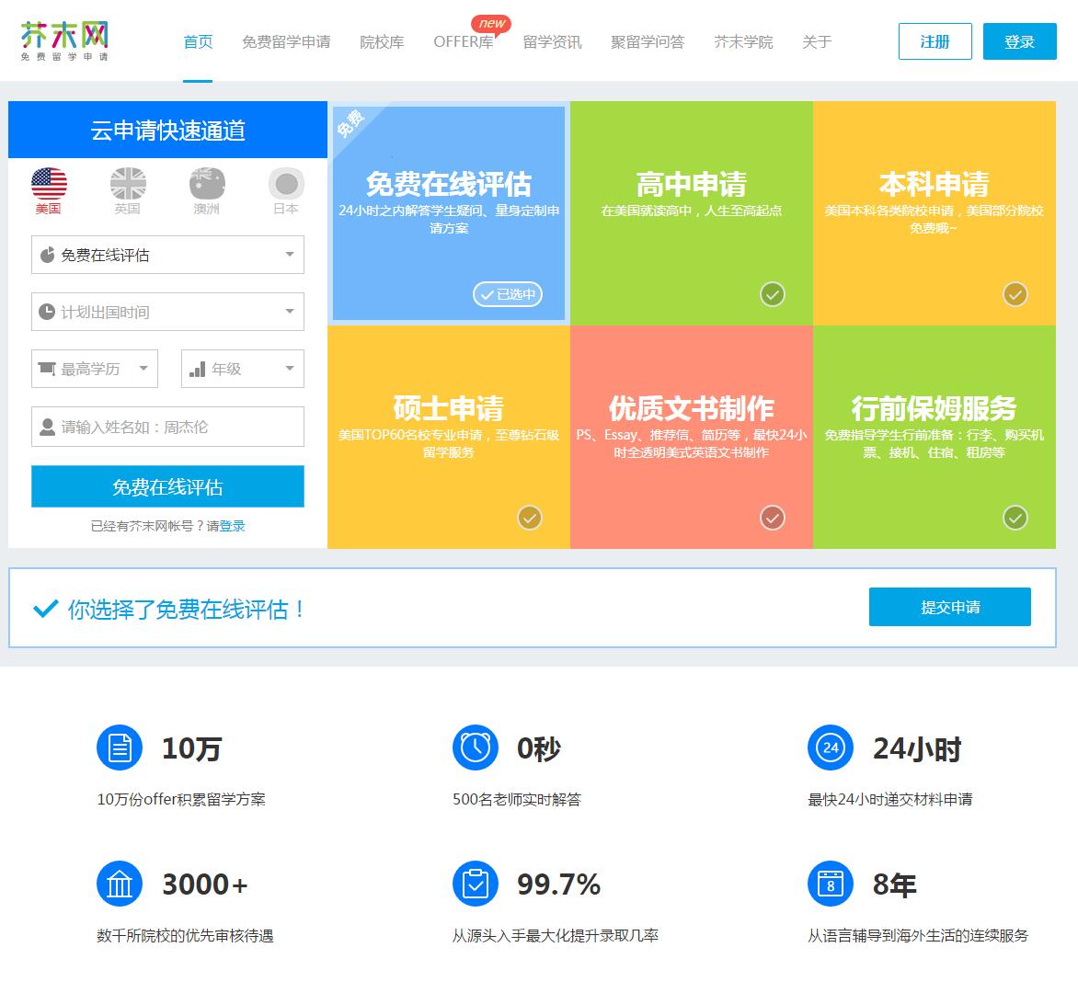
Task: Select the 高中申请 green card title
Action: [691, 184]
